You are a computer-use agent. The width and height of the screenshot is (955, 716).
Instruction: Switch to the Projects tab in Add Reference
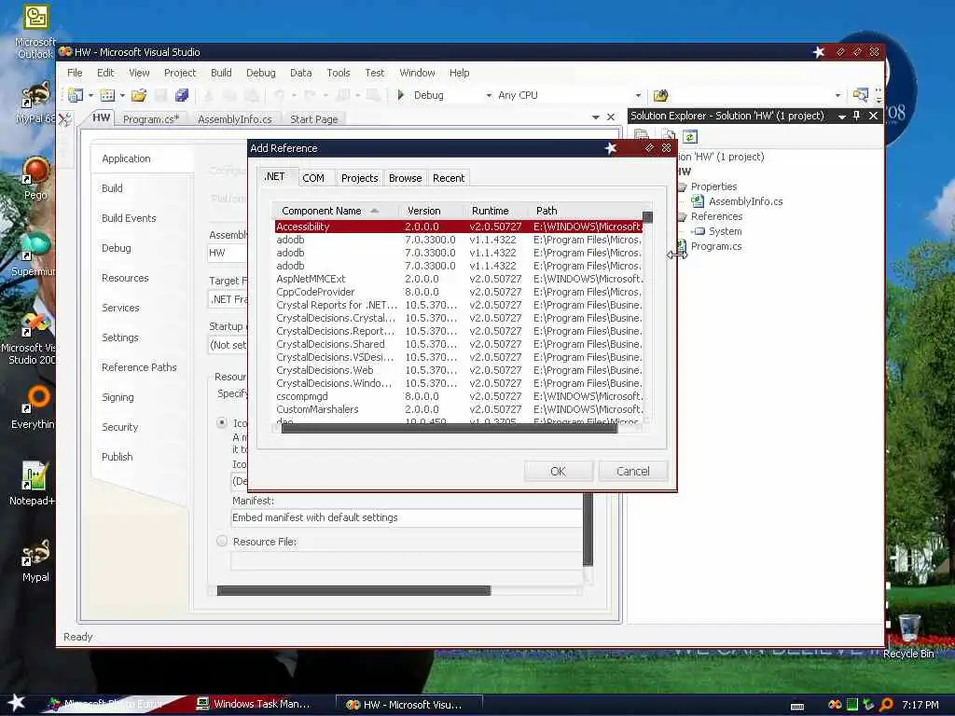pos(359,178)
